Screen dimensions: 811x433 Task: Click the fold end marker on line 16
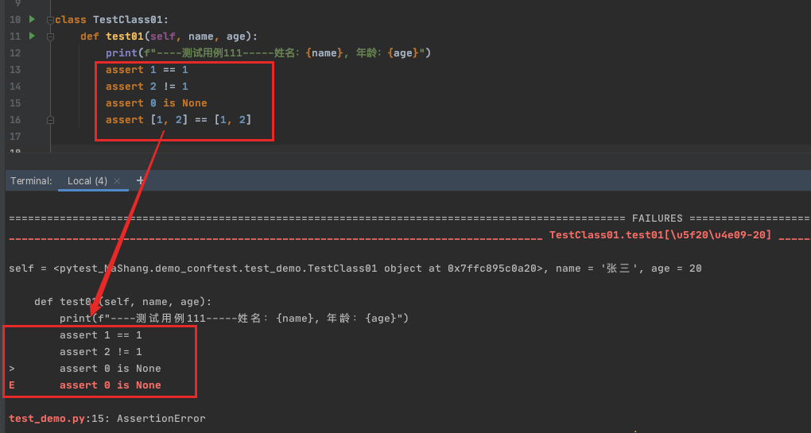pyautogui.click(x=50, y=120)
